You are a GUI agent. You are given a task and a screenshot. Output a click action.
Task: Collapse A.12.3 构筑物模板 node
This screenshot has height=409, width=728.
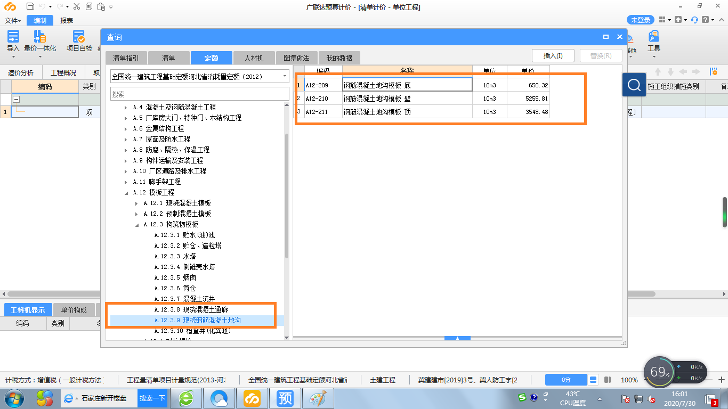136,225
